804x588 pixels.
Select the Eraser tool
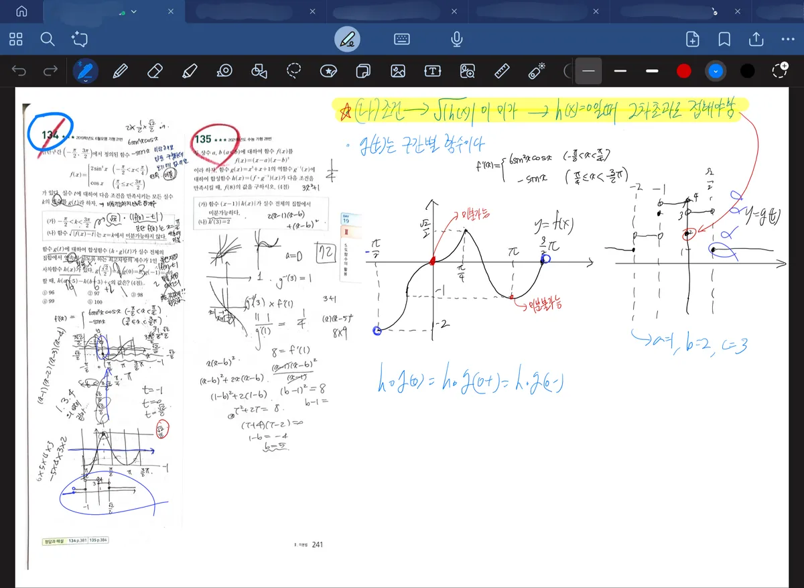click(x=155, y=70)
